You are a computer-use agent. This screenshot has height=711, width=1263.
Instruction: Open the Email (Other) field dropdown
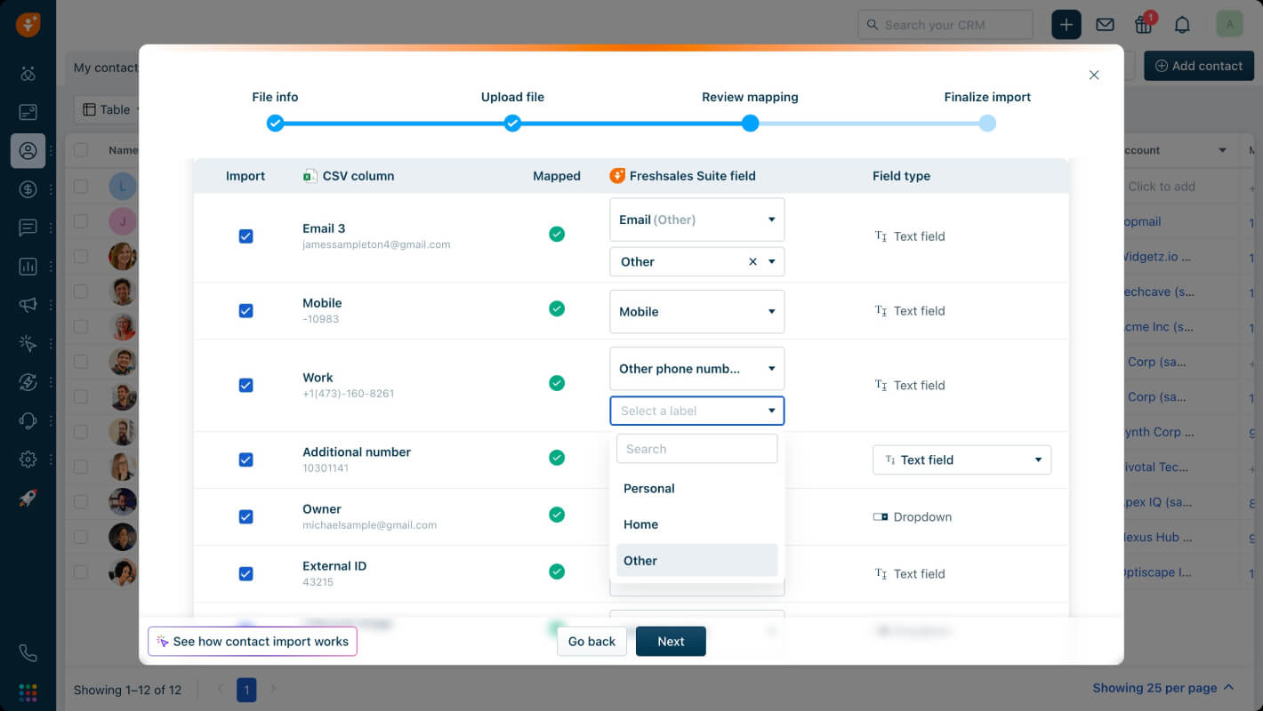[x=697, y=220]
